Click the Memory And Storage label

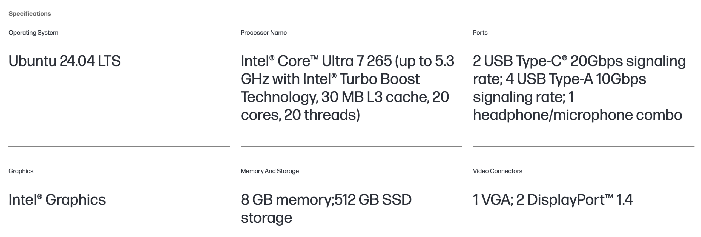pos(270,171)
